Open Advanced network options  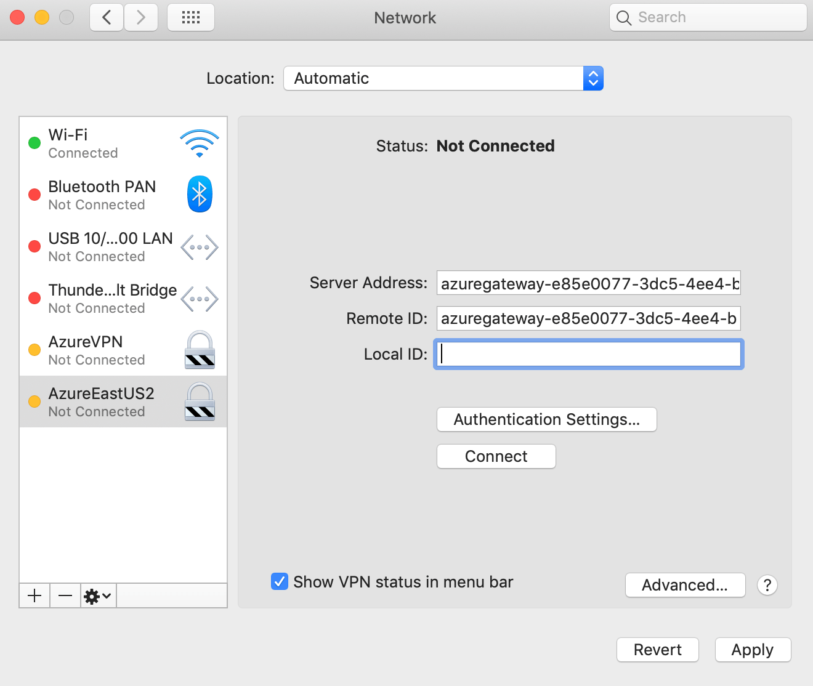point(686,585)
